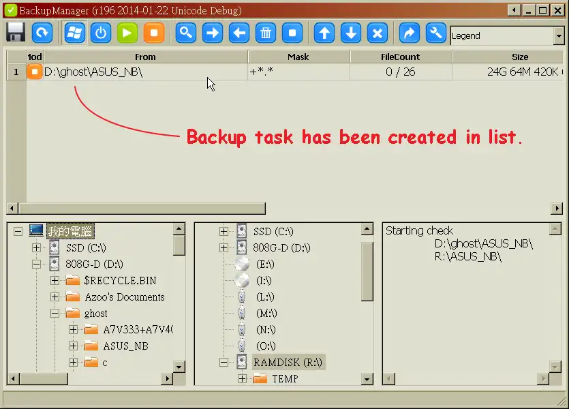The width and height of the screenshot is (569, 409).
Task: Click left tree horizontal scrollbar right arrow
Action: click(167, 379)
